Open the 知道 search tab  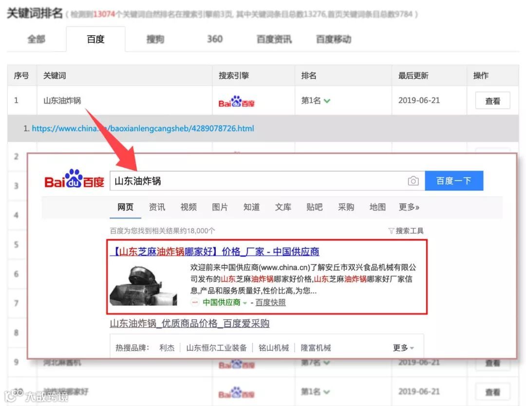252,207
